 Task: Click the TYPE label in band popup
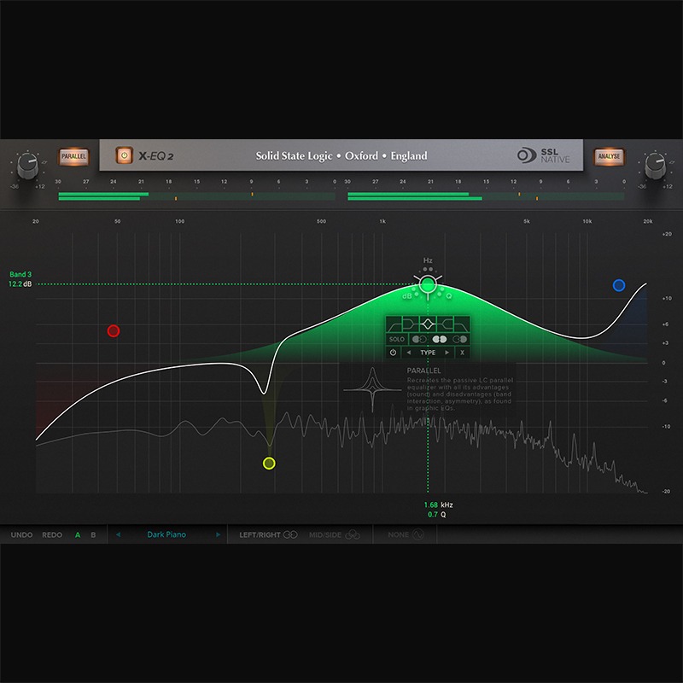pos(428,353)
